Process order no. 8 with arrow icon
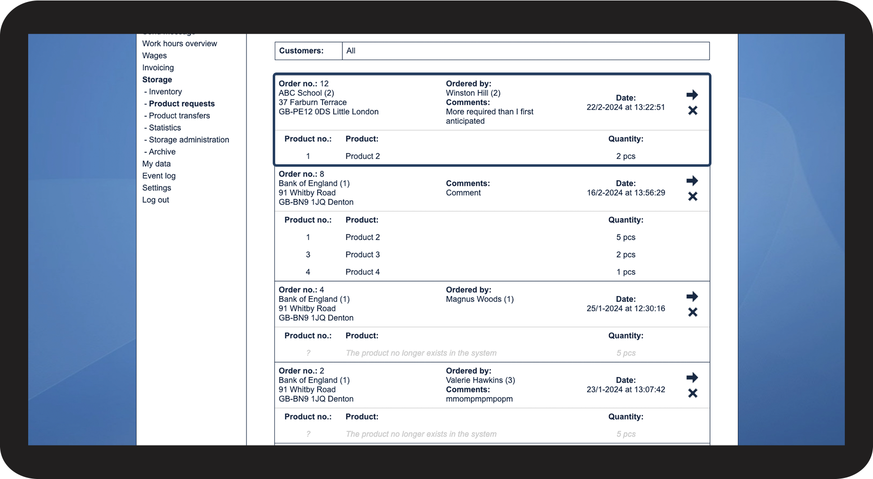This screenshot has height=479, width=873. pyautogui.click(x=692, y=181)
